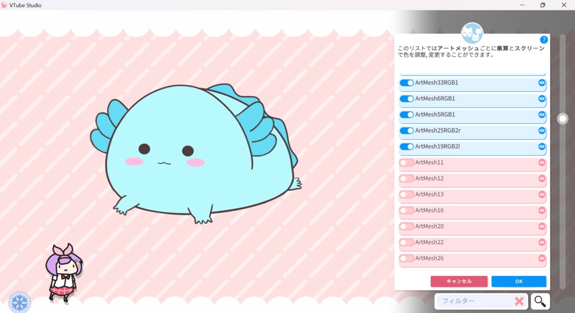Select the ArtMesh33RGB1 row label
Image resolution: width=575 pixels, height=313 pixels.
coord(437,82)
